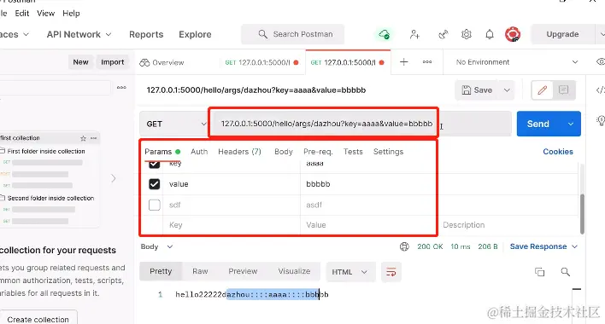Select Second folder inside collection
Viewport: 605px width, 324px height.
pyautogui.click(x=51, y=198)
